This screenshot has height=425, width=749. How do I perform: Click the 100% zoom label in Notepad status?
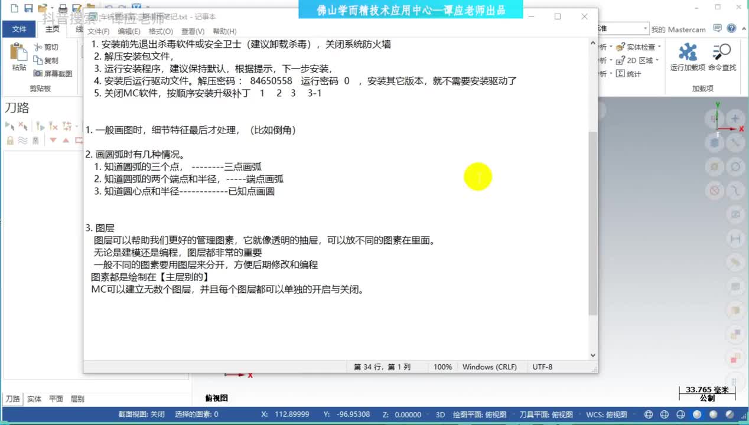pyautogui.click(x=442, y=367)
